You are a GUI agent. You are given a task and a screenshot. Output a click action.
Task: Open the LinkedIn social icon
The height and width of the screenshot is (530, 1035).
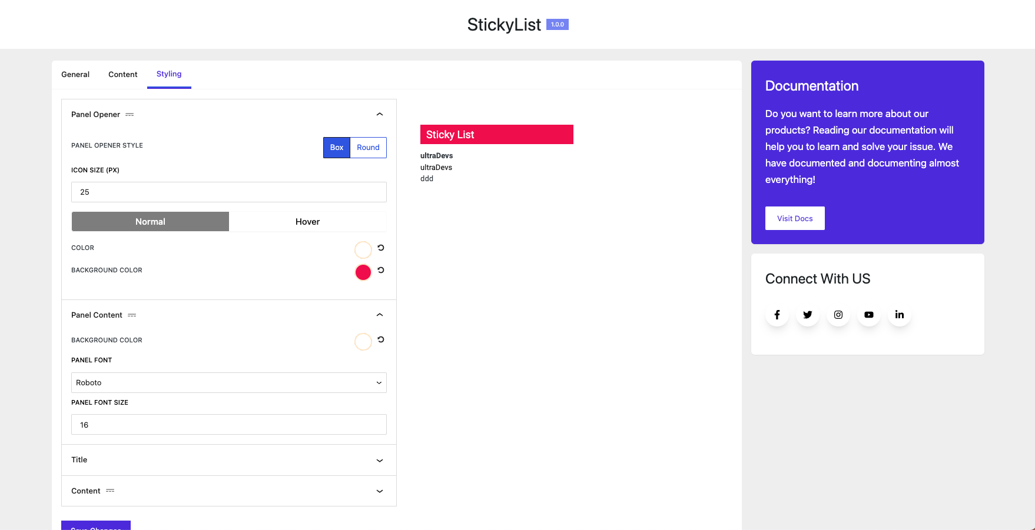[900, 315]
